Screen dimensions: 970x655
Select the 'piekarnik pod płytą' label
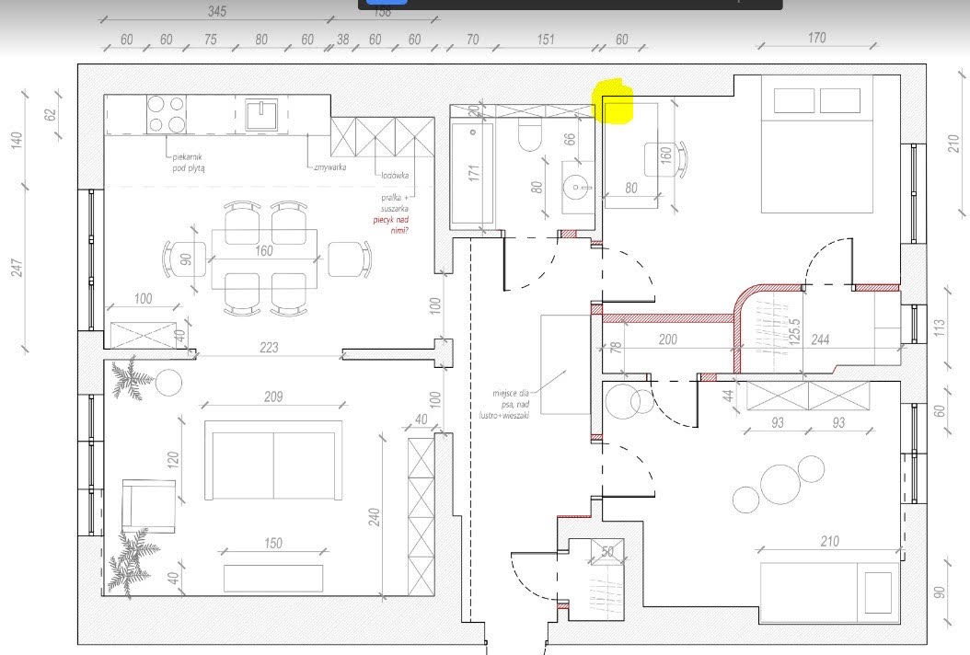(188, 163)
